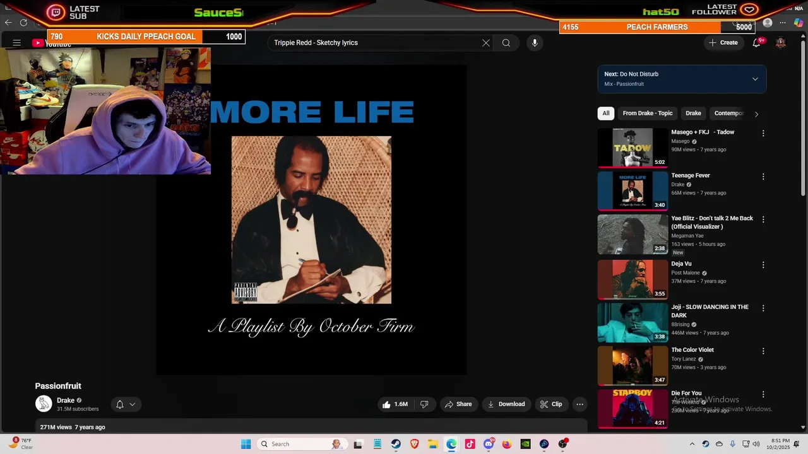Screen dimensions: 808x454
Task: Open Steam from the taskbar
Action: (x=396, y=444)
